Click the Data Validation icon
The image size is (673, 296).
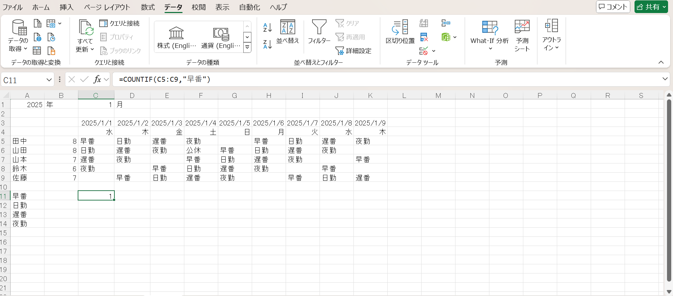click(424, 51)
